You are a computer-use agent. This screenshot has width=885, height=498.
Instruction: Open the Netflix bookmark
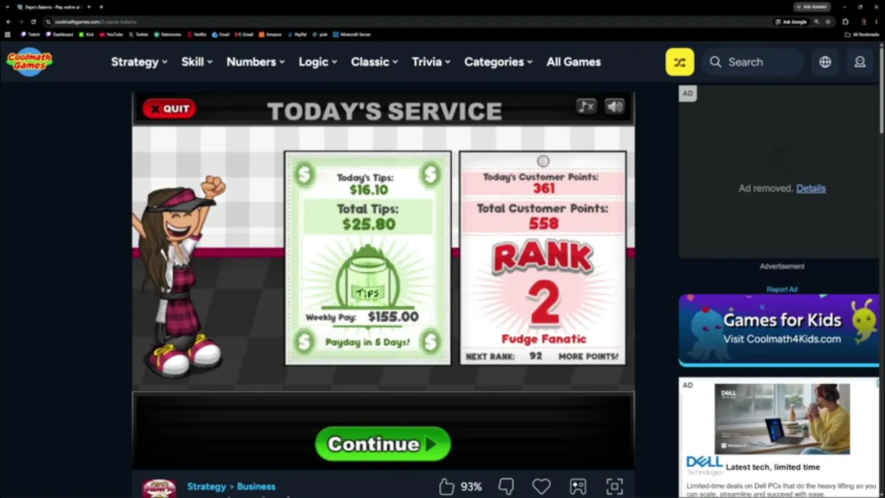tap(196, 34)
